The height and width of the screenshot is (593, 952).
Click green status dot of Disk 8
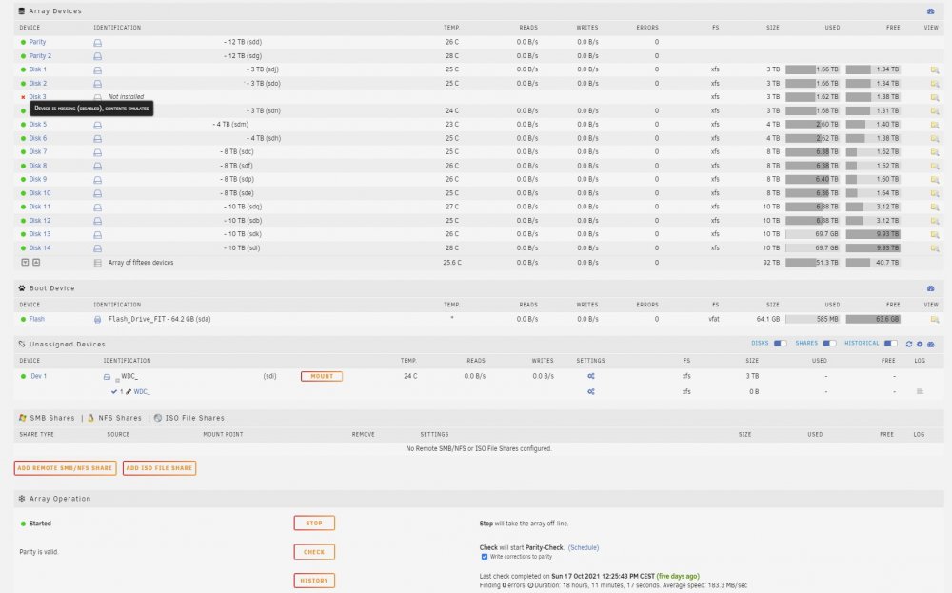[x=23, y=166]
